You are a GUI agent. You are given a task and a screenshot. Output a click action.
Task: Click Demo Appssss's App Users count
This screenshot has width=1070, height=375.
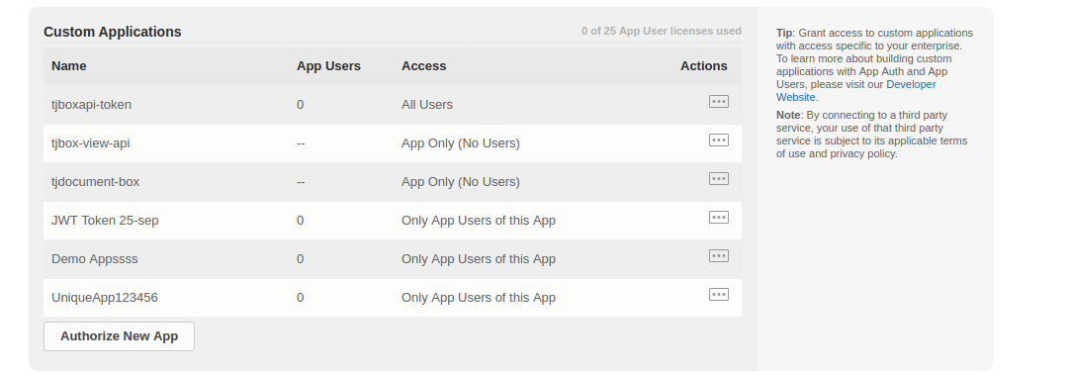tap(301, 259)
